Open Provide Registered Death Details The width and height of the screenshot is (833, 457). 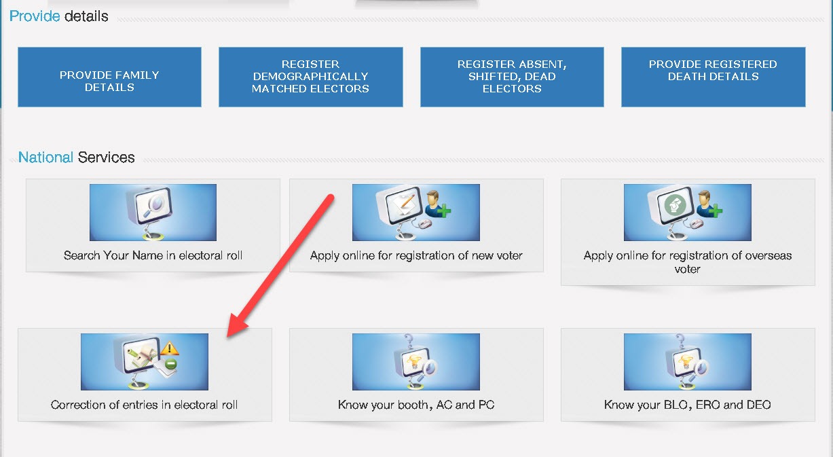pyautogui.click(x=713, y=77)
